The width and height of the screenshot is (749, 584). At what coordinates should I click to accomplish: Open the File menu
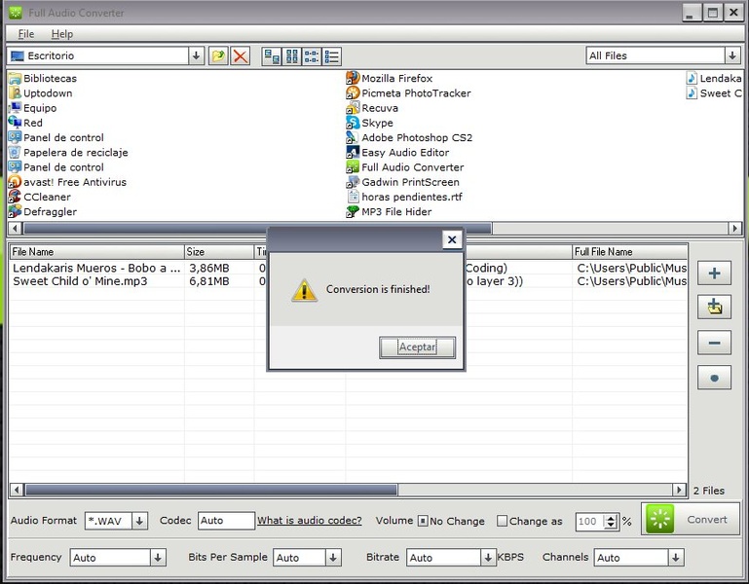click(25, 34)
